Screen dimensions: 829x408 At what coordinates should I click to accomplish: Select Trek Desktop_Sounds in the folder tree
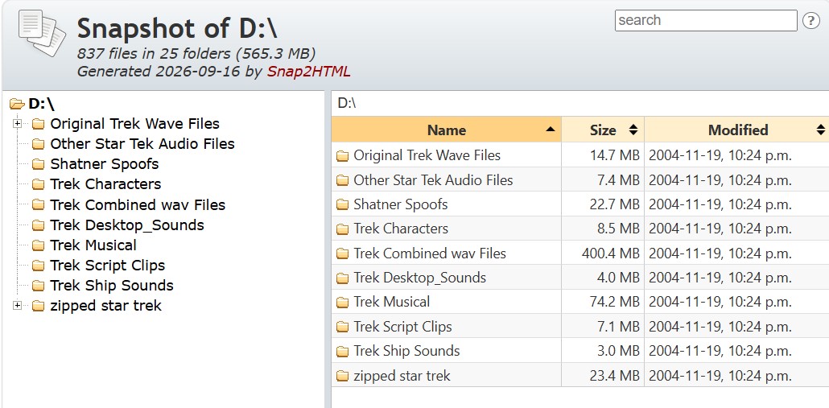(127, 225)
